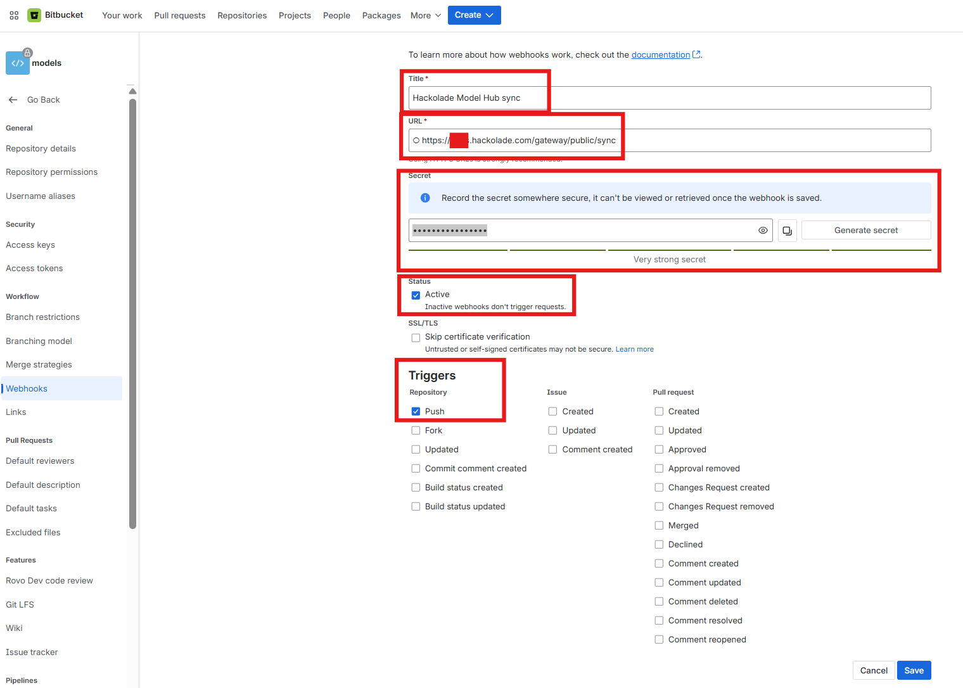Viewport: 963px width, 688px height.
Task: Reveal the secret with the eye icon
Action: coord(763,230)
